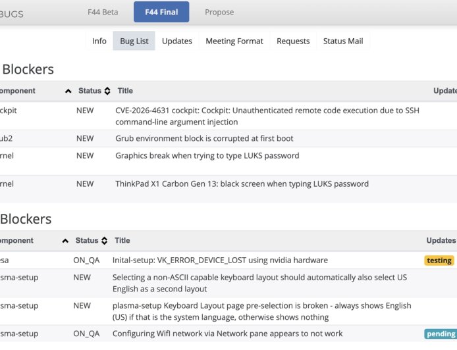Open the Propose page
457x350 pixels.
coord(219,12)
